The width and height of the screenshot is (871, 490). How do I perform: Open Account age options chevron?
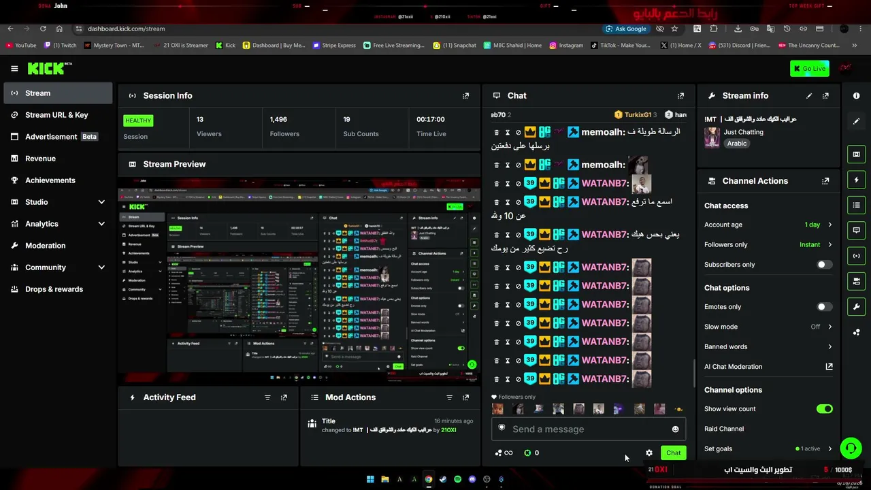[x=829, y=225]
